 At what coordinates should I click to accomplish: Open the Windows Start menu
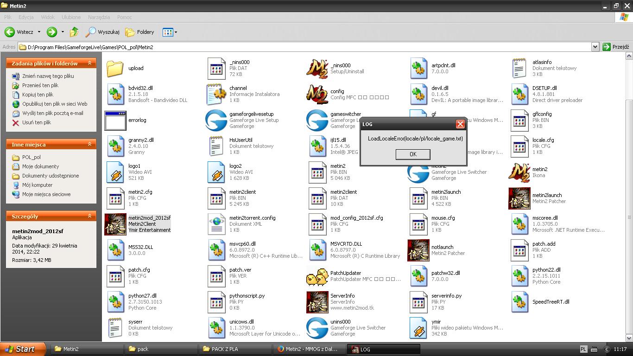point(23,349)
